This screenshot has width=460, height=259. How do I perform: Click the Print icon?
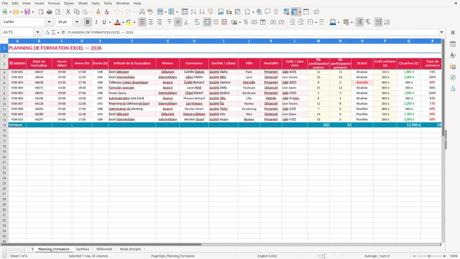point(49,12)
